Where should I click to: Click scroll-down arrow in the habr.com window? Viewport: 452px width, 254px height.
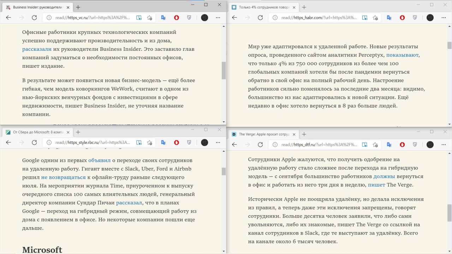pyautogui.click(x=450, y=124)
